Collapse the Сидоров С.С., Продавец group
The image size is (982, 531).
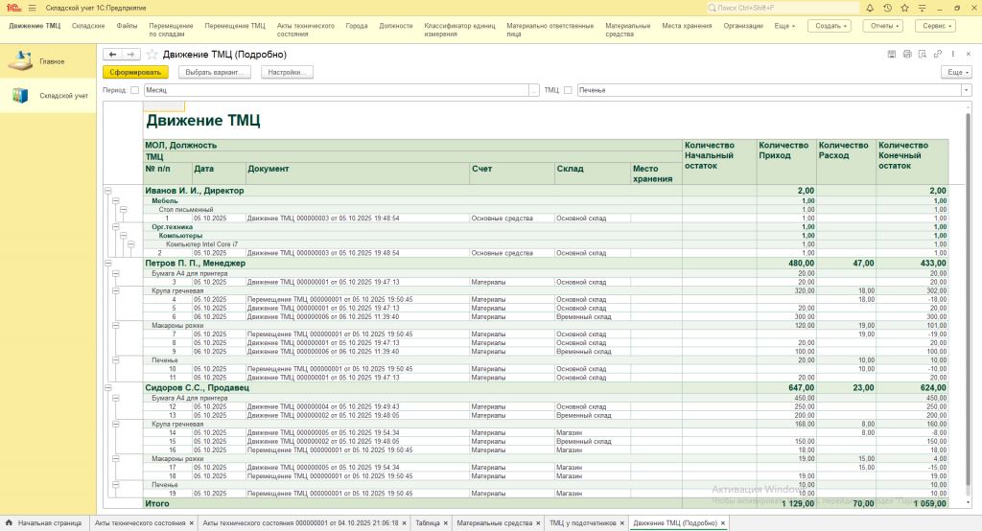point(107,387)
